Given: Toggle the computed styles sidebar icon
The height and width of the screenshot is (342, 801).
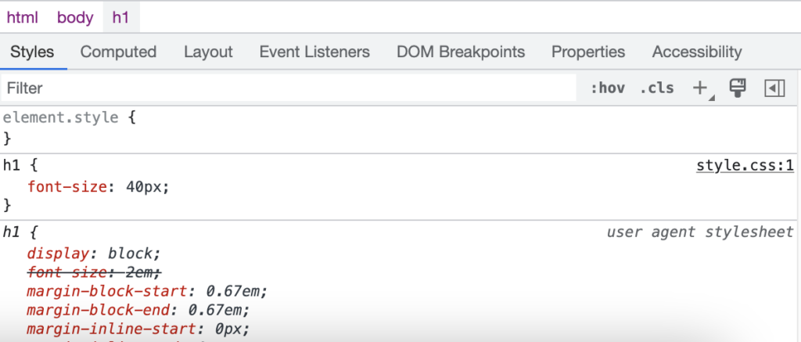Looking at the screenshot, I should pyautogui.click(x=774, y=88).
